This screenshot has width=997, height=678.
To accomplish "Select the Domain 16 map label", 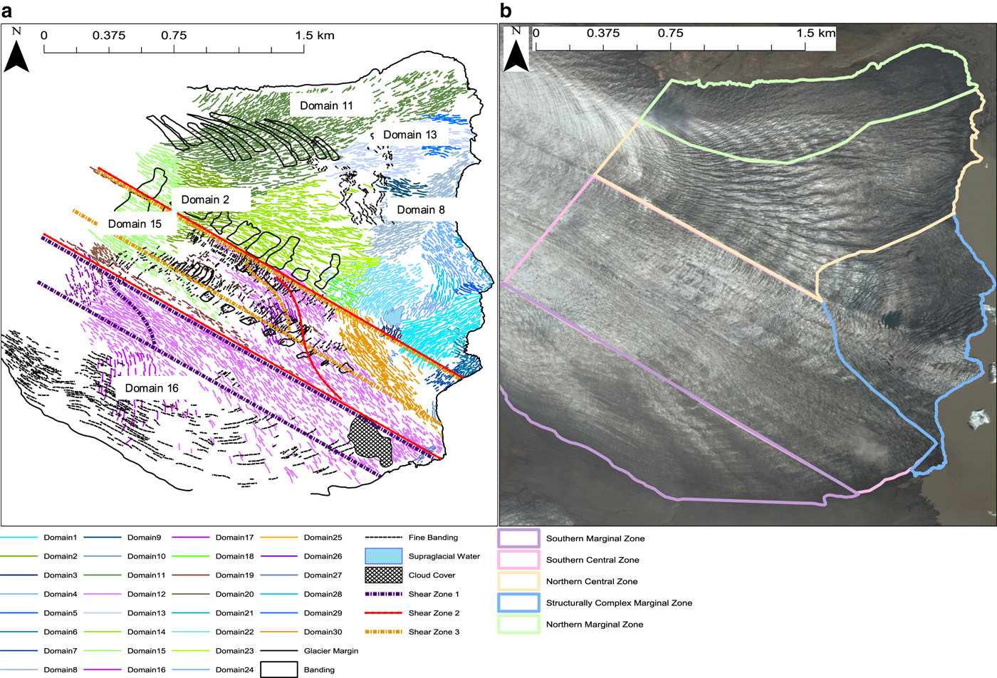I will coord(152,388).
